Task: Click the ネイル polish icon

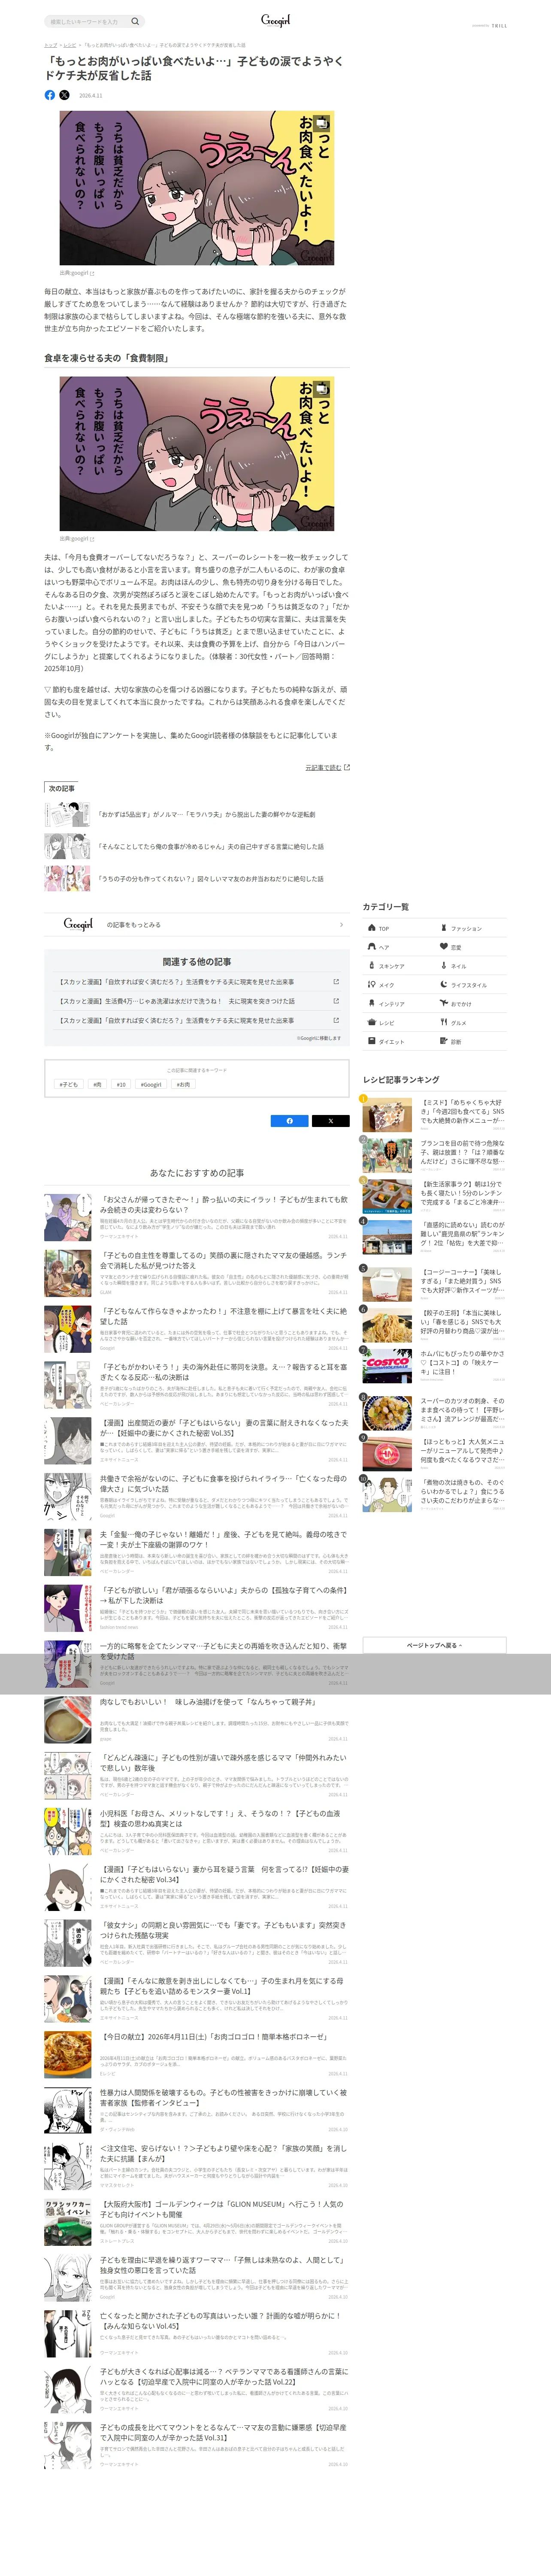Action: [x=444, y=966]
